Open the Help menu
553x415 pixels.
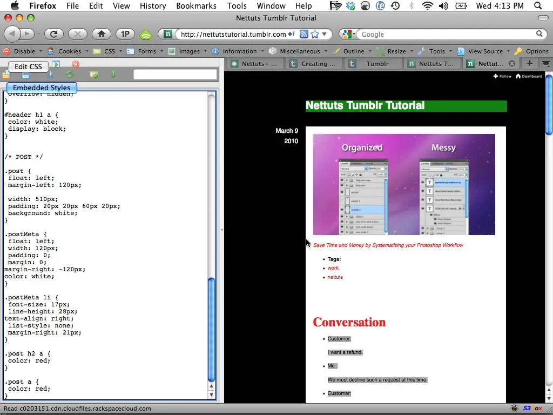[x=304, y=5]
